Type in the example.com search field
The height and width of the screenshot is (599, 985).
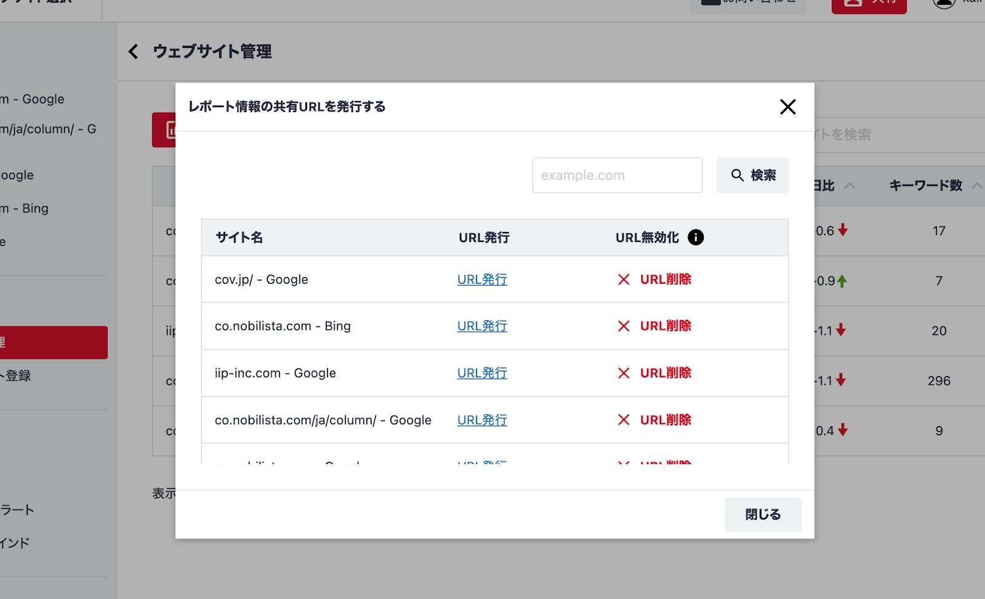pyautogui.click(x=617, y=175)
